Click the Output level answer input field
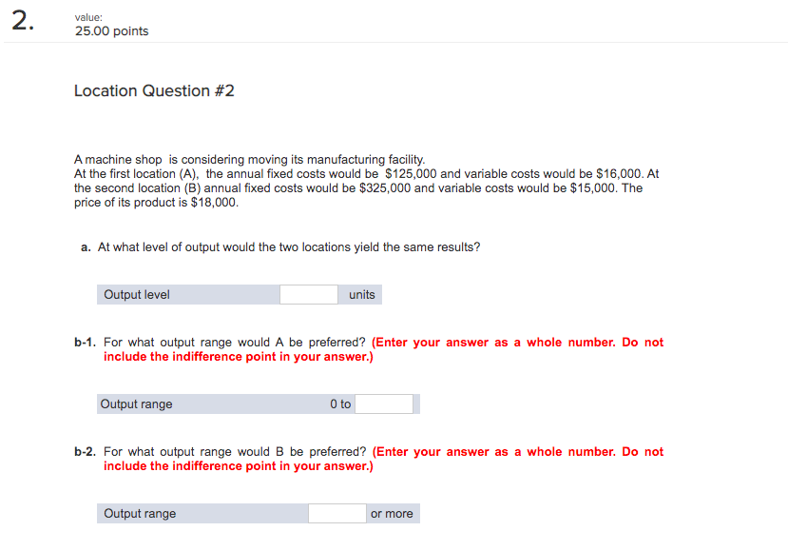The image size is (788, 551). coord(308,294)
